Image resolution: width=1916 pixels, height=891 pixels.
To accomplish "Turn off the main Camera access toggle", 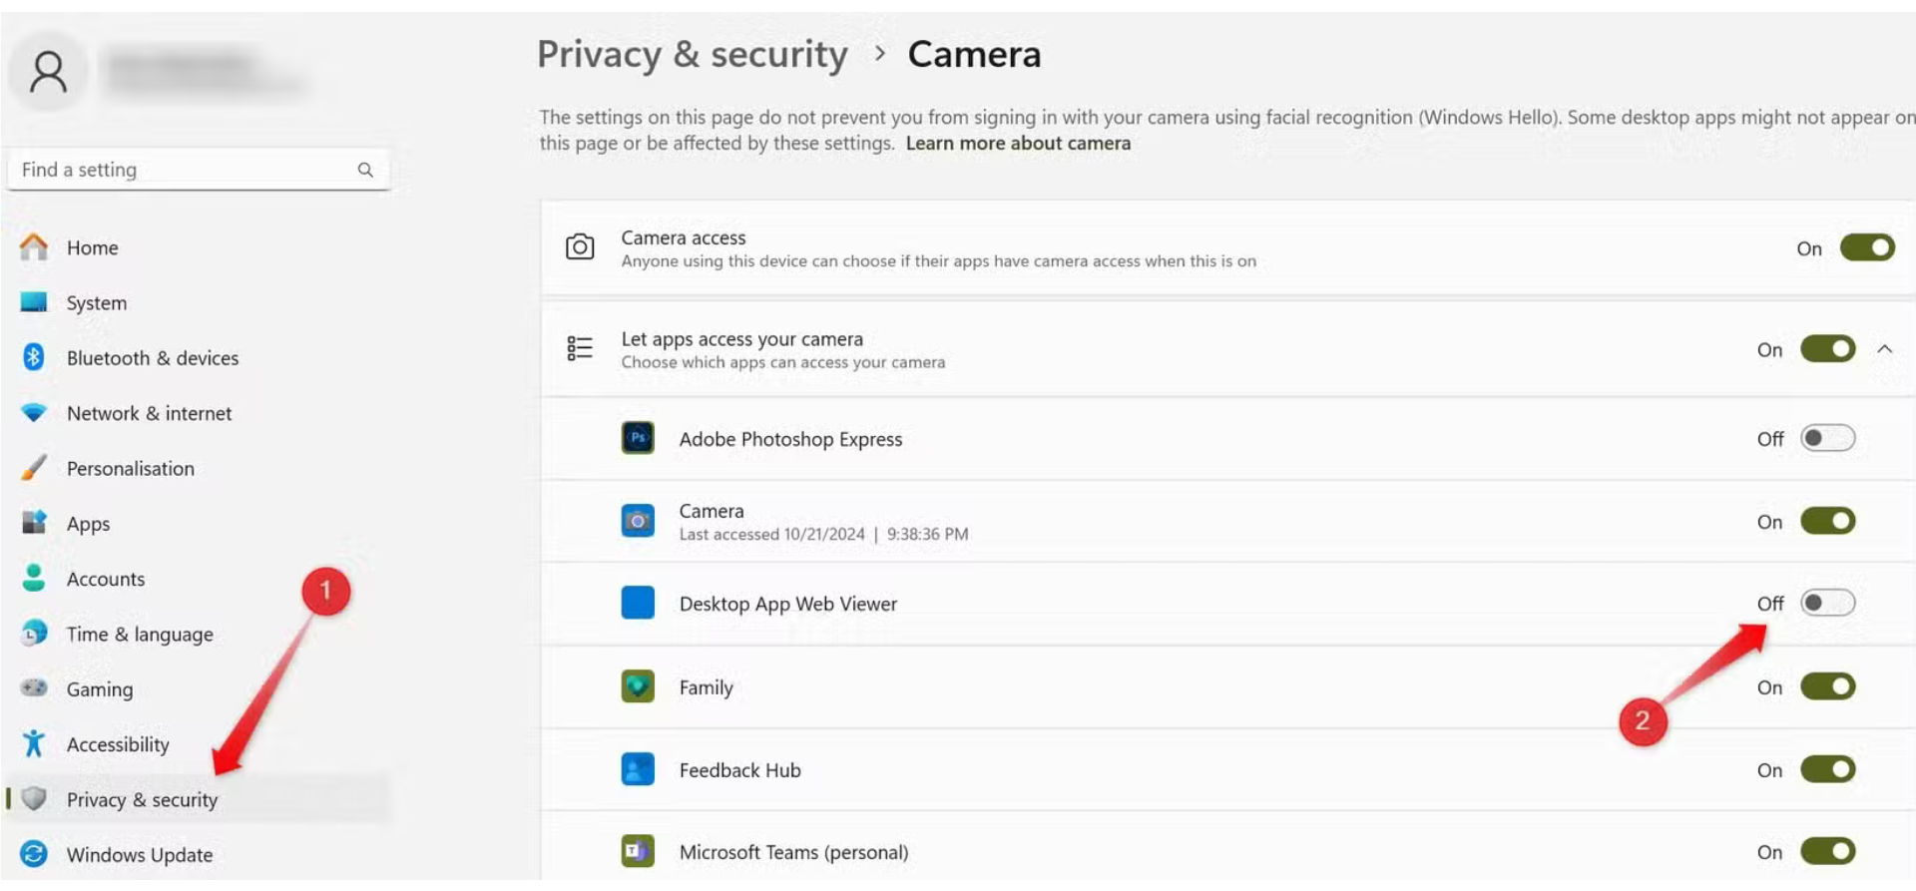I will coord(1867,247).
